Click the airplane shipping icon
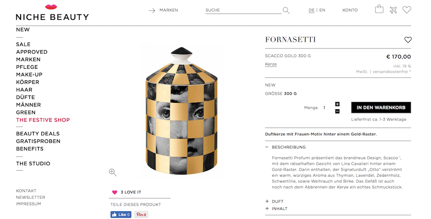431x219 pixels. pyautogui.click(x=394, y=10)
